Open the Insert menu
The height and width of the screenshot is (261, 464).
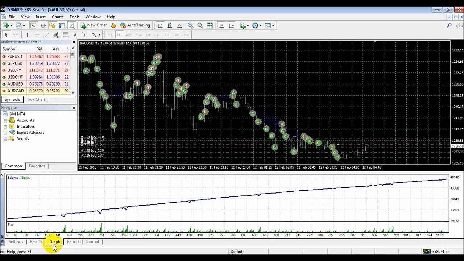pos(41,17)
